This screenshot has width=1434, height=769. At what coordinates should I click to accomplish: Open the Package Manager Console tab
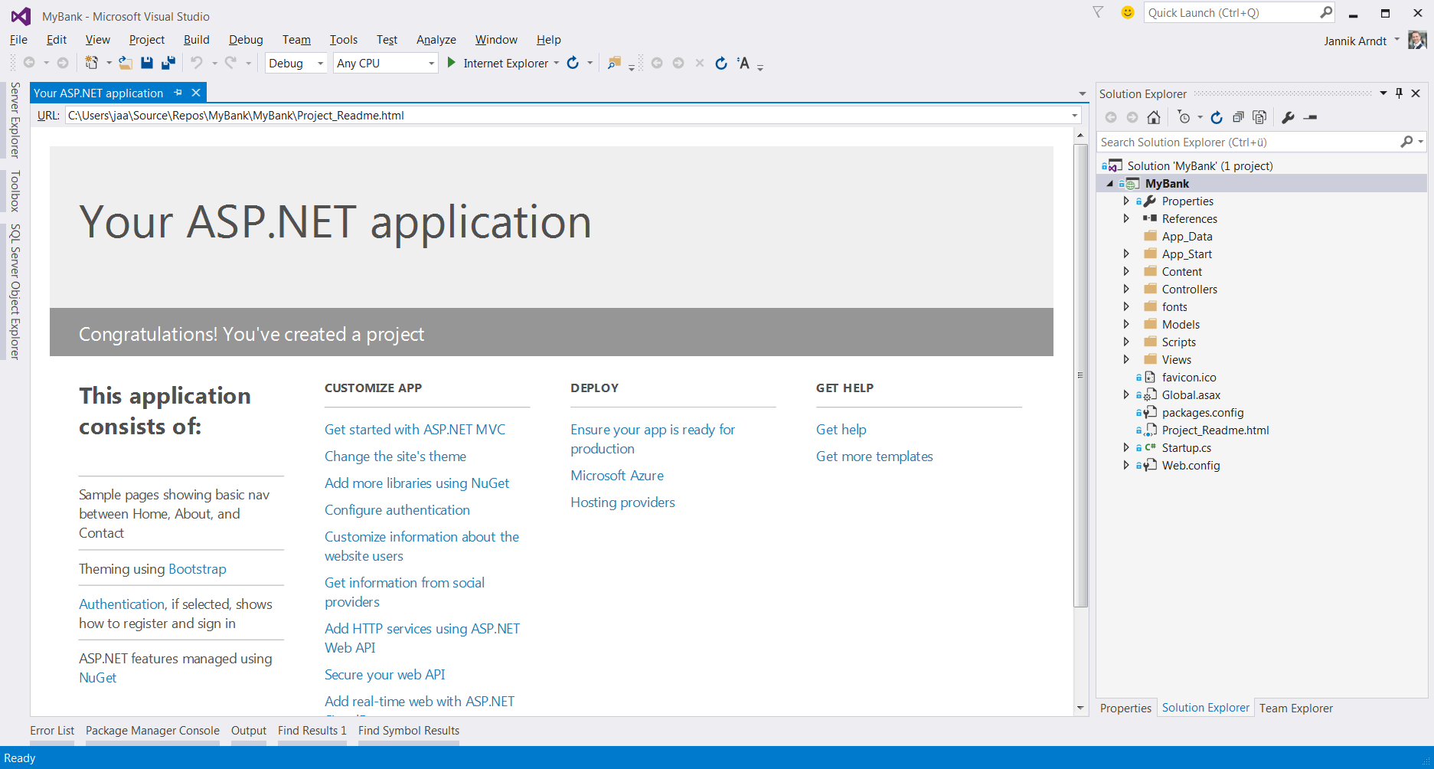(x=152, y=731)
